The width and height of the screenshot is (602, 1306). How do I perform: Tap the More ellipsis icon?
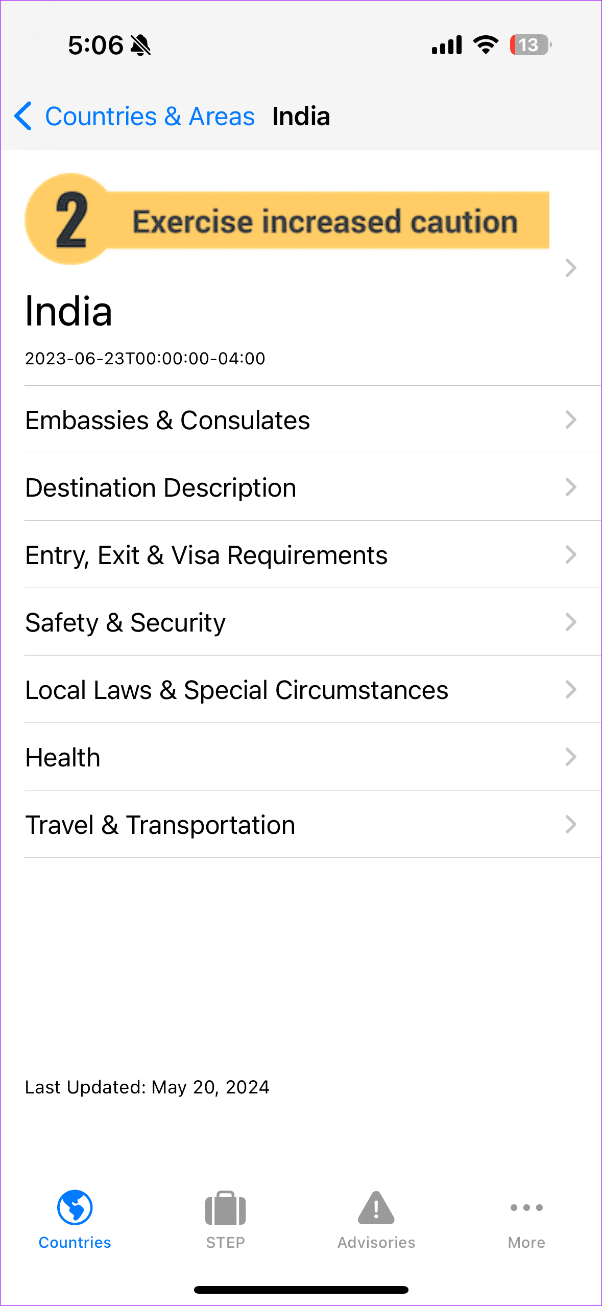526,1207
